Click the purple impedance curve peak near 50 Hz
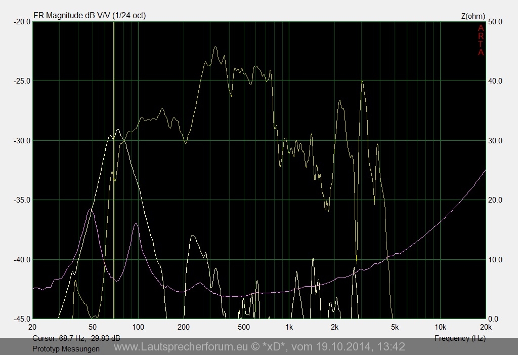The height and width of the screenshot is (355, 518). coord(91,209)
